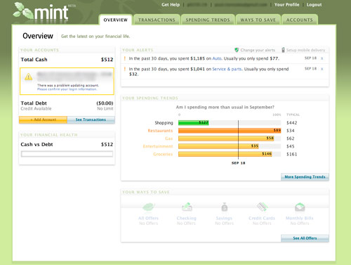Click the Entertainment spending bar
This screenshot has width=351, height=265.
pos(218,146)
